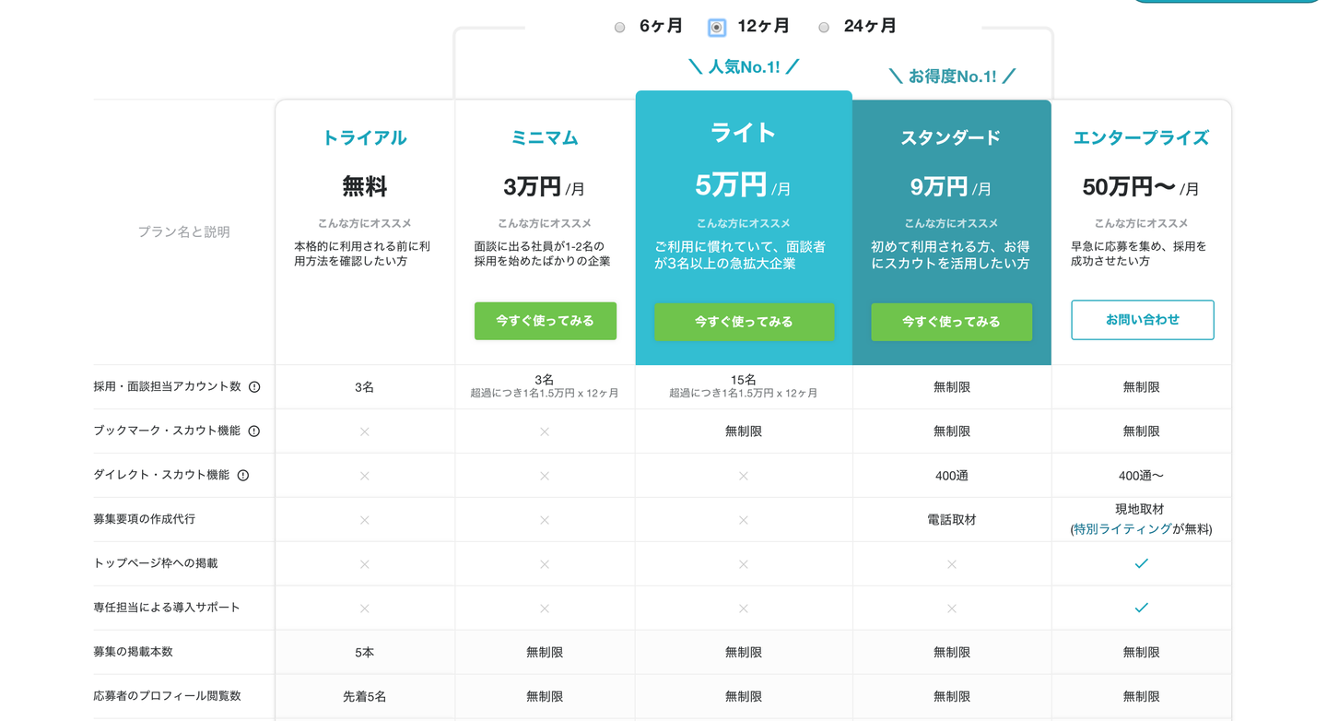Click Light plan X mark in ダイレクト・スカウト機能 row
This screenshot has height=721, width=1327.
tap(743, 476)
